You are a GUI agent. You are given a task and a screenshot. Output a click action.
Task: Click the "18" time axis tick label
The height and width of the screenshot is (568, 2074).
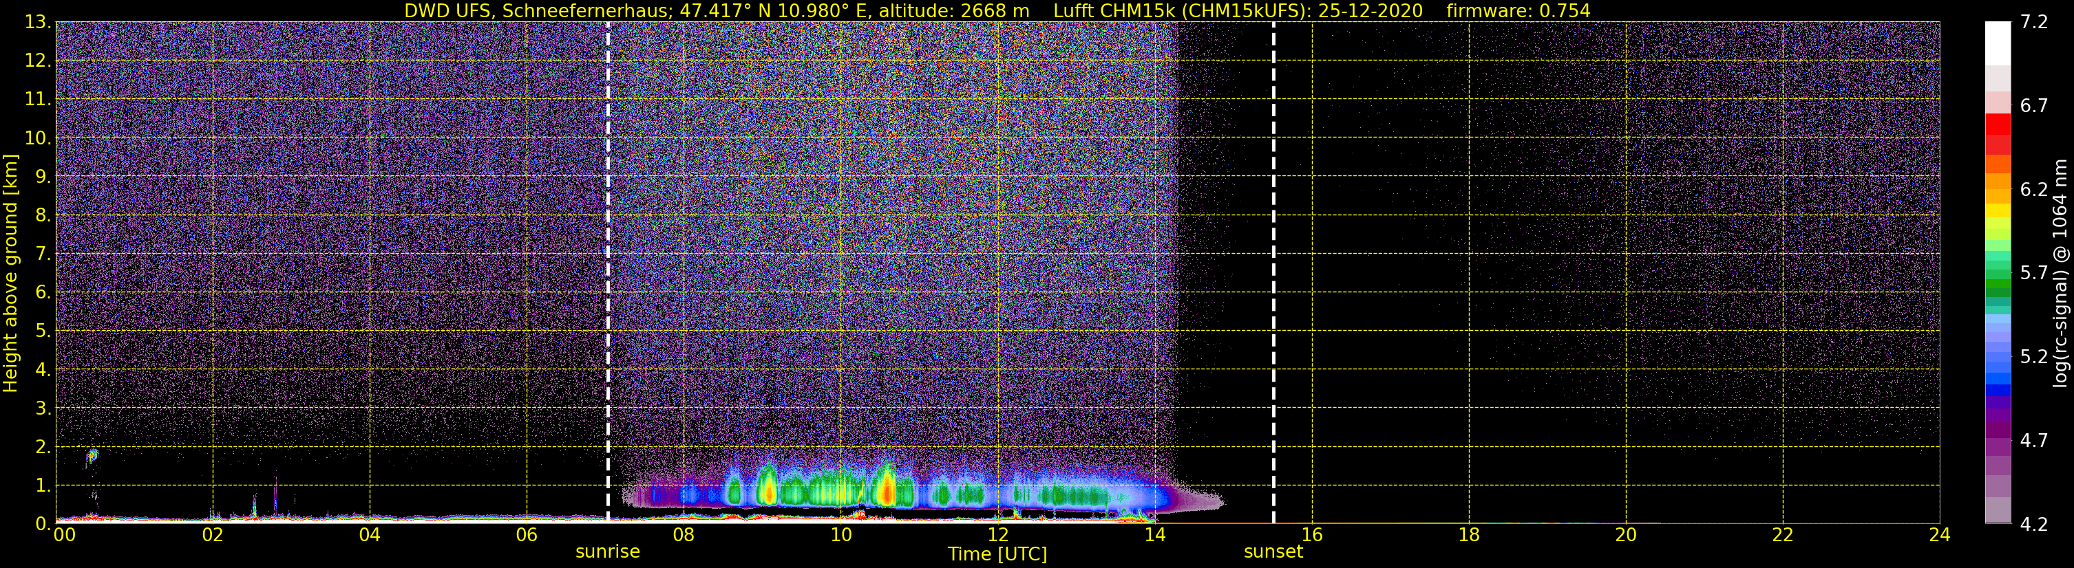coord(1468,535)
